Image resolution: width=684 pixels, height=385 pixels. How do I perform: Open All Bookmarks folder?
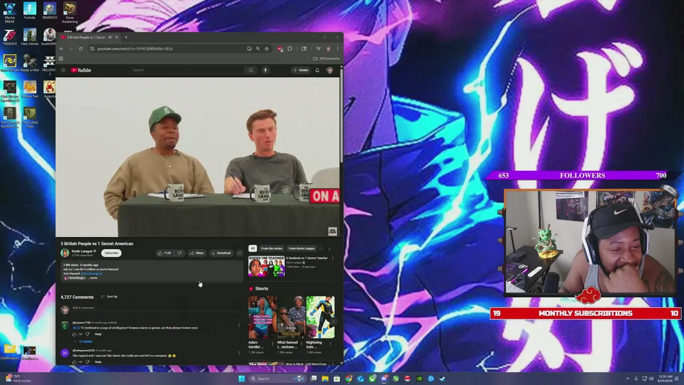coord(327,58)
